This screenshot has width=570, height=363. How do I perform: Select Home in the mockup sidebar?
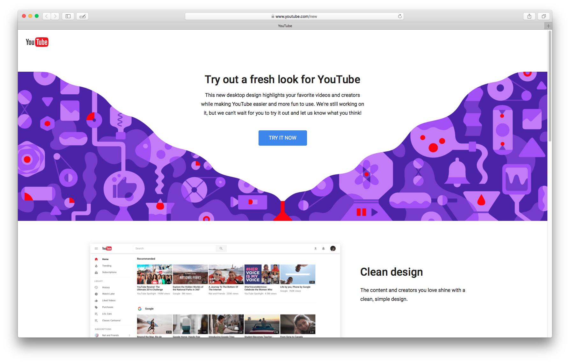(x=105, y=259)
